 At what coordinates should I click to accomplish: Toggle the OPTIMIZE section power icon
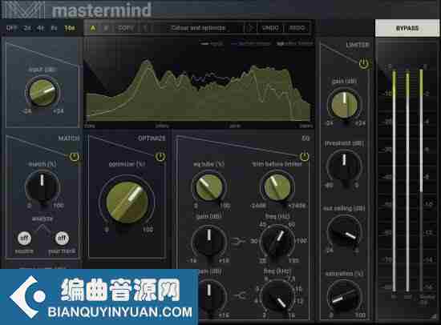[x=160, y=157]
